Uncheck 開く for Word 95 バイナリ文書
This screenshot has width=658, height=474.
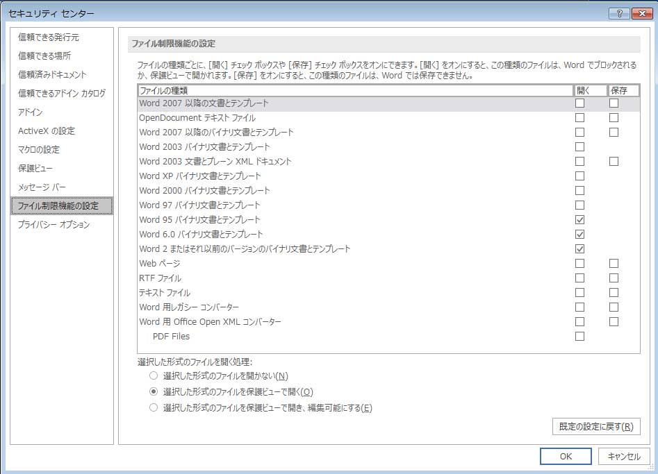(x=579, y=220)
